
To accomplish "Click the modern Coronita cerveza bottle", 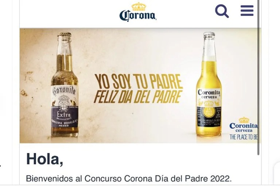I will pos(209,84).
